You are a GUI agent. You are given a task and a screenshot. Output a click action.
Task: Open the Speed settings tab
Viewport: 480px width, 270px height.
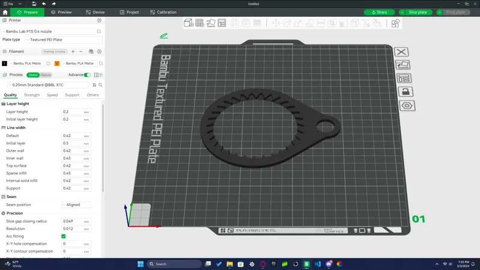click(x=52, y=95)
